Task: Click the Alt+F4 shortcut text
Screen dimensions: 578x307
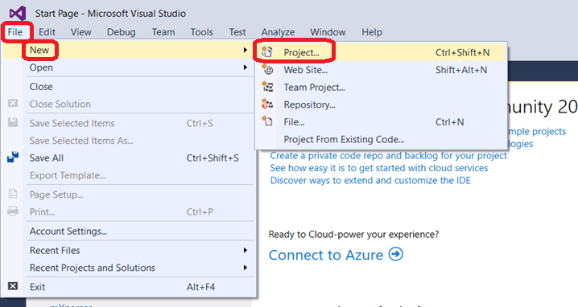Action: [200, 287]
